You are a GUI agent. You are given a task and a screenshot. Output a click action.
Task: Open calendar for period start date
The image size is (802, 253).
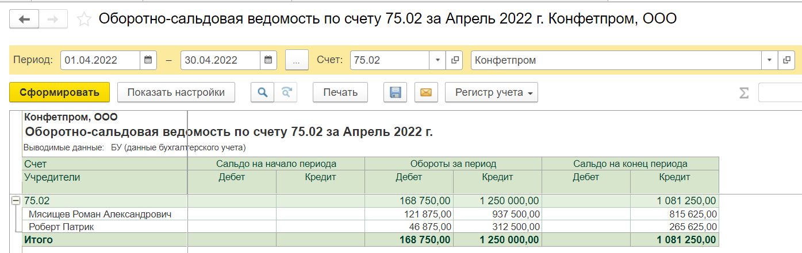coord(148,60)
